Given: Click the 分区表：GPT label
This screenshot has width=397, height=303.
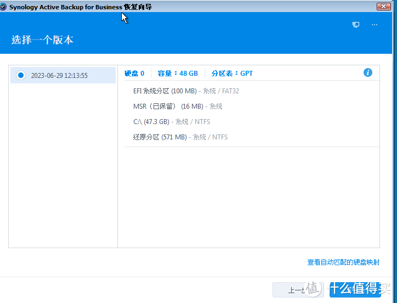Looking at the screenshot, I should (232, 74).
